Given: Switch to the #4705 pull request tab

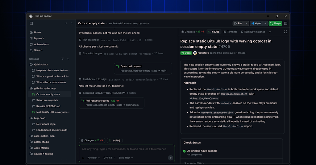Looking at the screenshot, I should pos(214,32).
